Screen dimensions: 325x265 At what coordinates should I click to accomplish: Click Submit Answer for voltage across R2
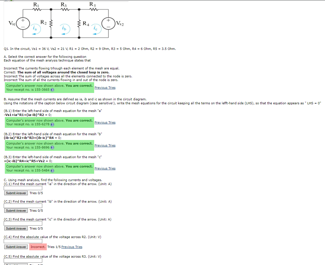16,247
